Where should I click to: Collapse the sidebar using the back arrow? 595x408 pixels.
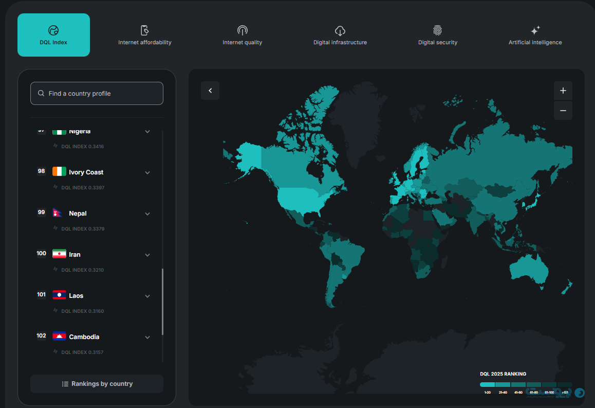[210, 91]
